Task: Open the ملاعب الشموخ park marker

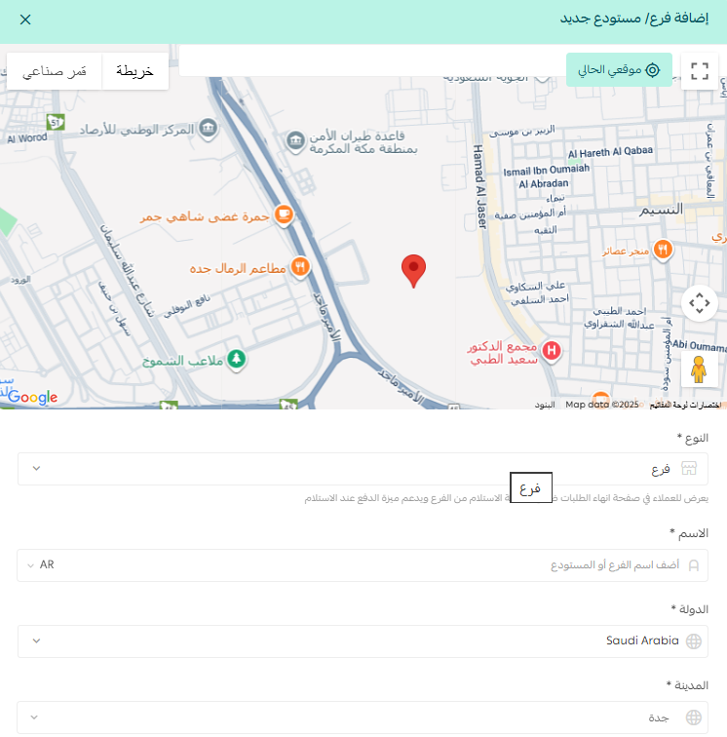Action: 237,360
